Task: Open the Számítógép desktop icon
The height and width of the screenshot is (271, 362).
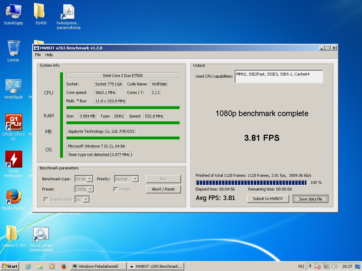Action: (x=13, y=14)
